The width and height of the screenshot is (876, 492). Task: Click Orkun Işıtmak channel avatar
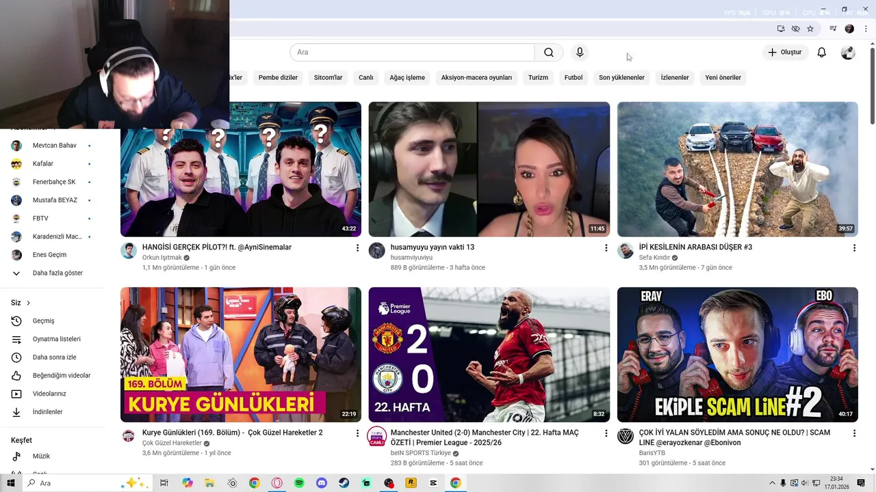pos(129,251)
